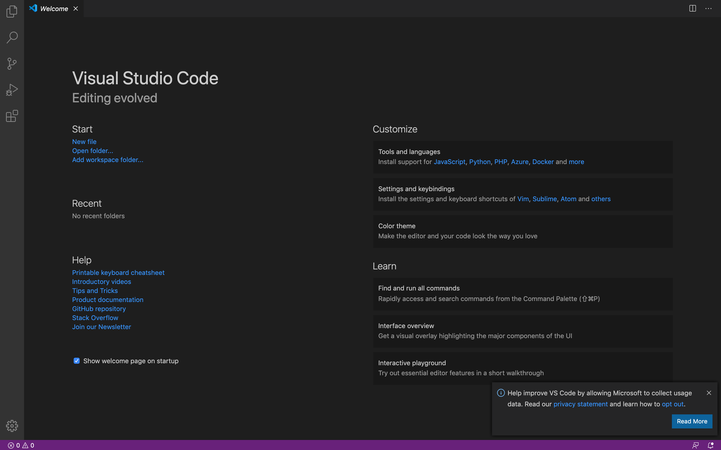721x450 pixels.
Task: Open the More Actions ellipsis menu
Action: pos(708,8)
